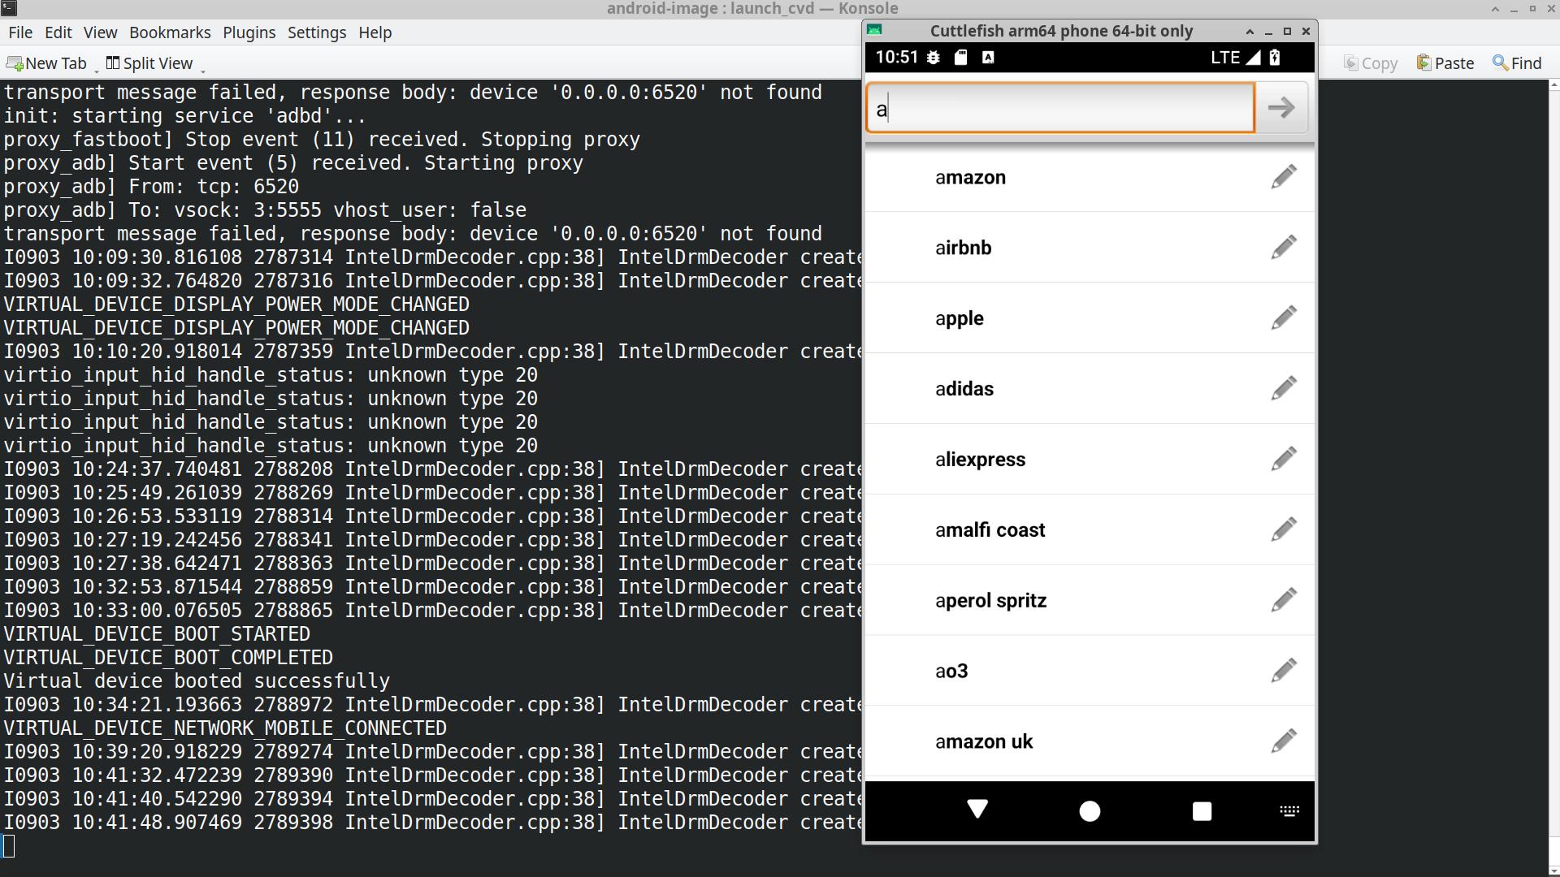The image size is (1560, 877).
Task: Click the VIRTUAL_DEVICE_BOOT_COMPLETED log line
Action: [x=168, y=658]
